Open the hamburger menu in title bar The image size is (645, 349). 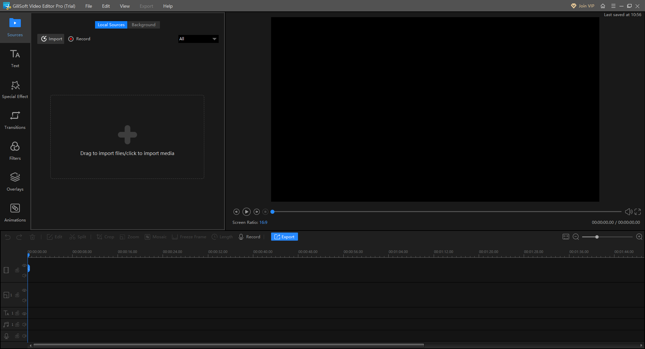(613, 6)
